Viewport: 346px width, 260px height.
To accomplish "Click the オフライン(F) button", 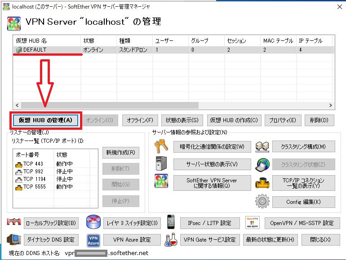I will (140, 120).
